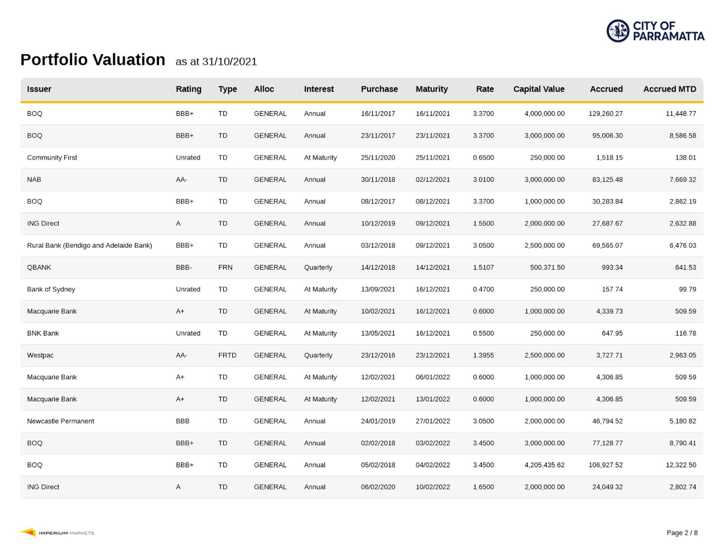Click accrued amount 24,049.32

(x=607, y=487)
